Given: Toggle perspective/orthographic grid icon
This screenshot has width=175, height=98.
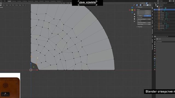Looking at the screenshot, I should coord(134,21).
